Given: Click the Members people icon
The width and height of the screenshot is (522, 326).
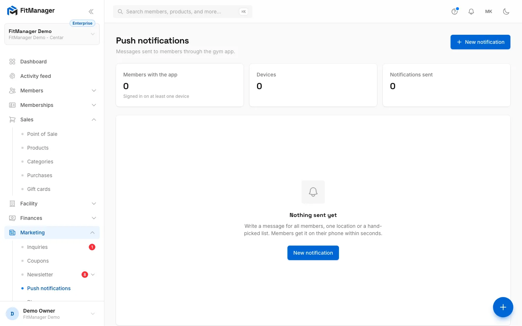Looking at the screenshot, I should (12, 91).
